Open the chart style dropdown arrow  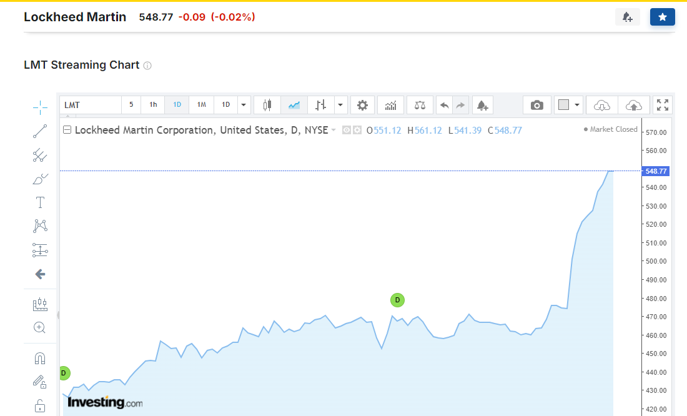point(340,105)
